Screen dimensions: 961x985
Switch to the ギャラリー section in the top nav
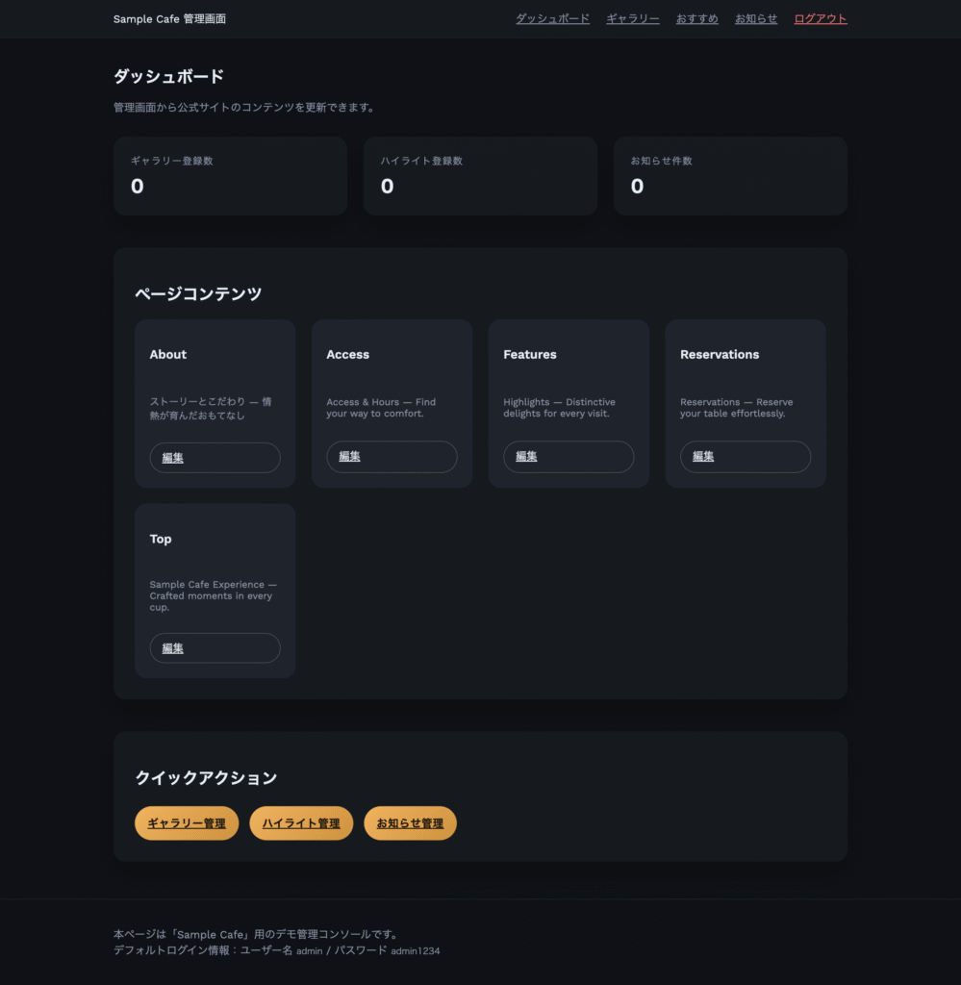[632, 17]
